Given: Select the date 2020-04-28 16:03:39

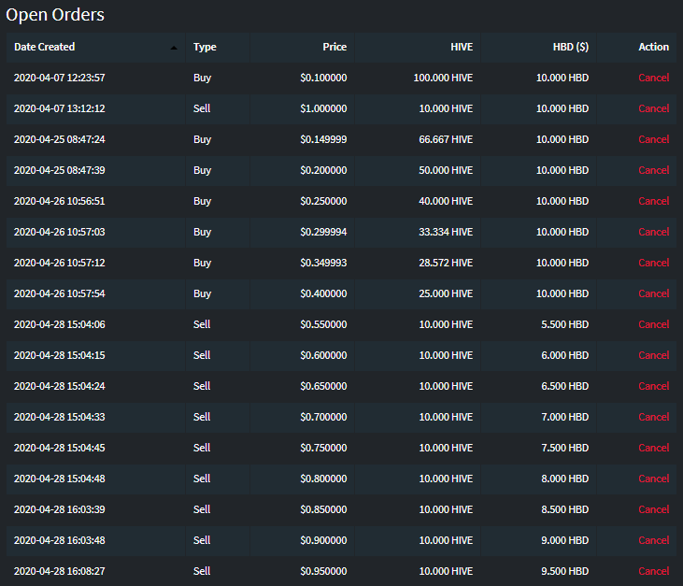Looking at the screenshot, I should tap(59, 509).
